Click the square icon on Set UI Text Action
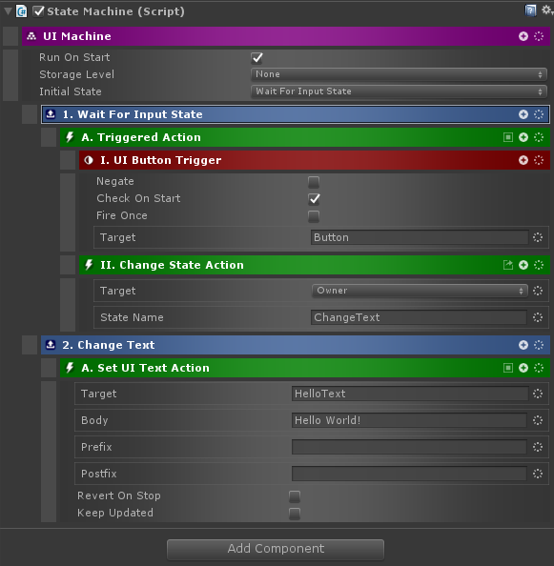Viewport: 554px width, 566px height. tap(508, 368)
